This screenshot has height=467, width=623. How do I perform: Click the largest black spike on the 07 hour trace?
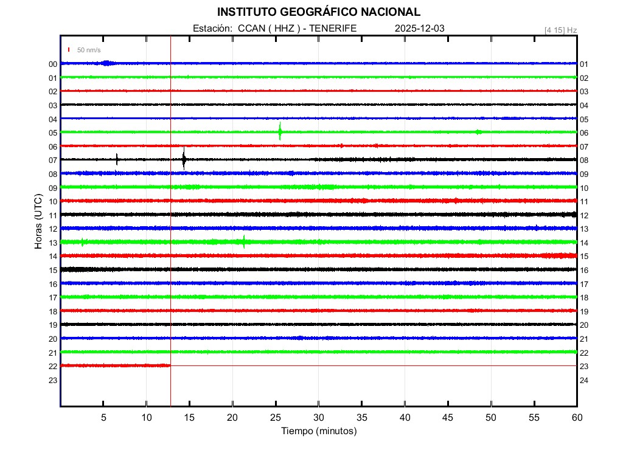[184, 159]
